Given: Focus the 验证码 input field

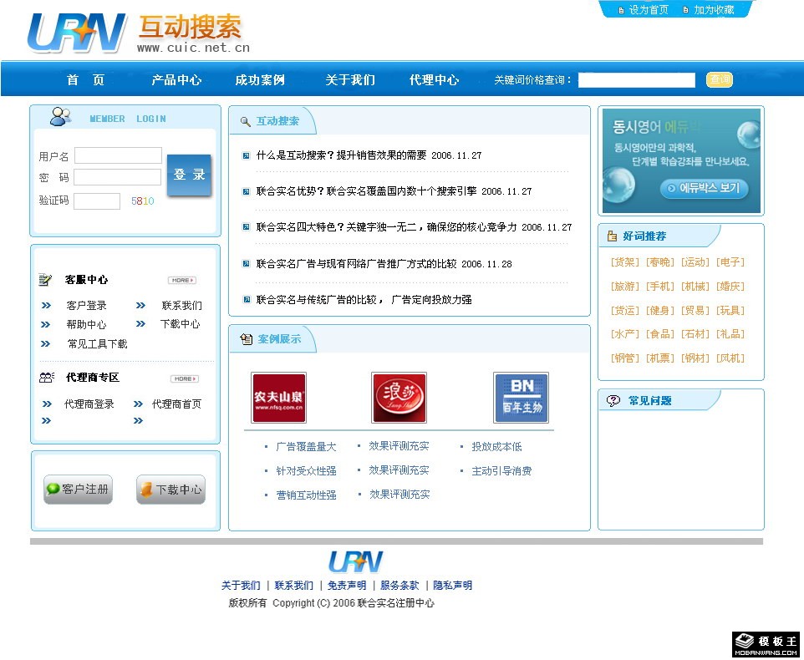Looking at the screenshot, I should (x=97, y=201).
